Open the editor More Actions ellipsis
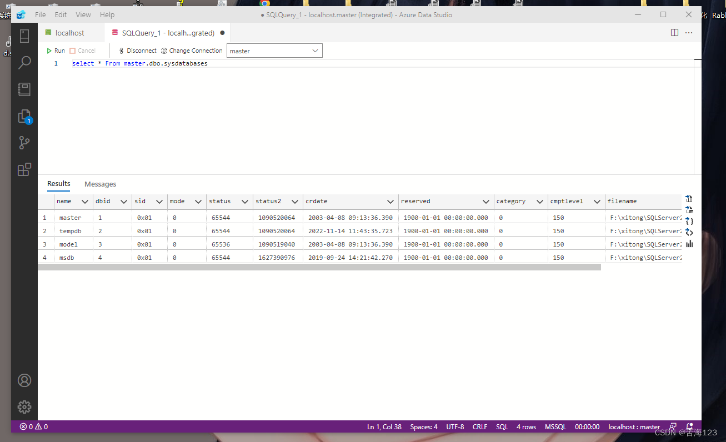This screenshot has height=442, width=726. click(x=689, y=33)
